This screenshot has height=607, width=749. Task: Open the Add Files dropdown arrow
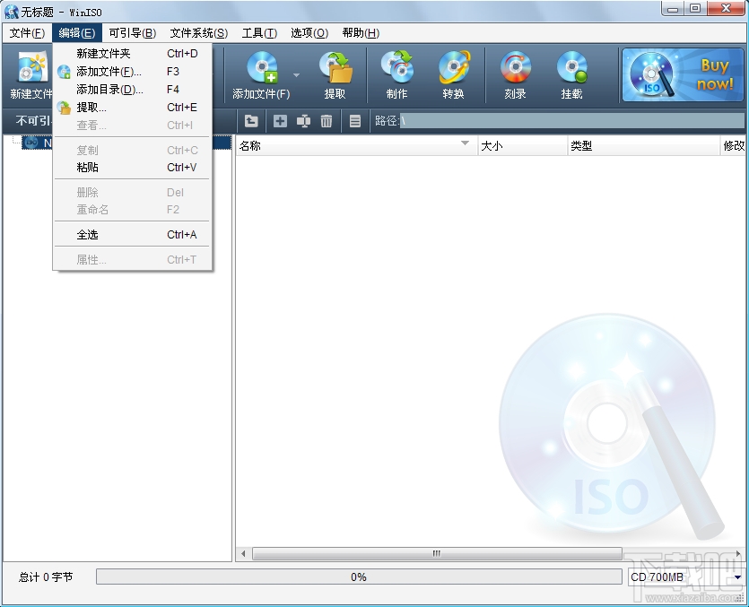coord(296,75)
